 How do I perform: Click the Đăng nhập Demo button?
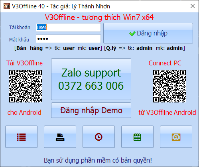coord(91,110)
